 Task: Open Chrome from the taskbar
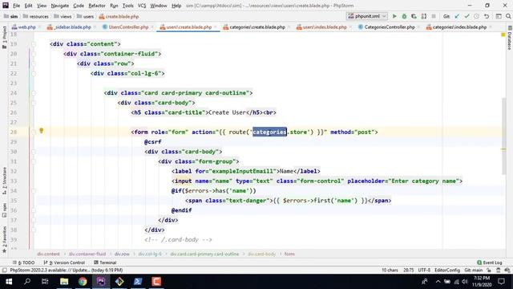tap(83, 282)
